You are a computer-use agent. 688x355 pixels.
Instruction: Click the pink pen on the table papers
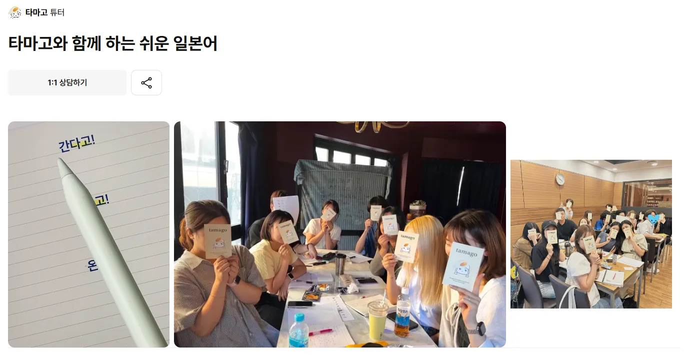click(320, 332)
